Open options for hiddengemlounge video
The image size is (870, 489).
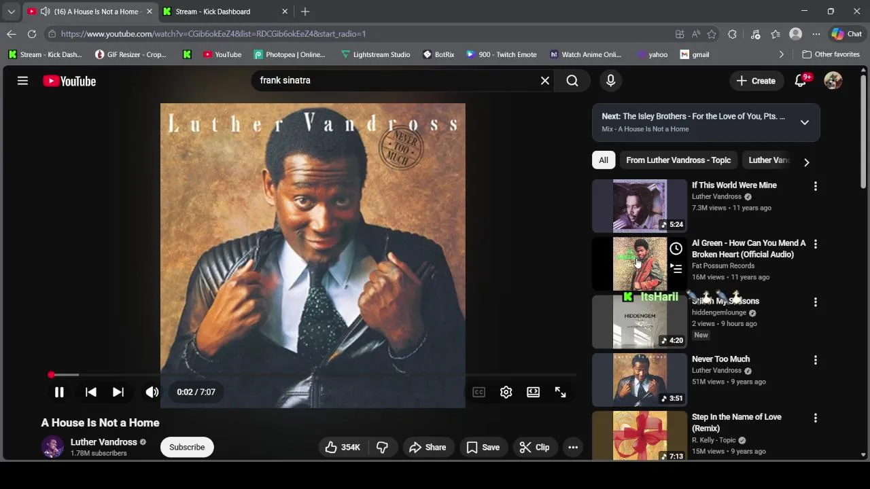[816, 302]
